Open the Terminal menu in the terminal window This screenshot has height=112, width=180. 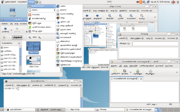[50, 85]
